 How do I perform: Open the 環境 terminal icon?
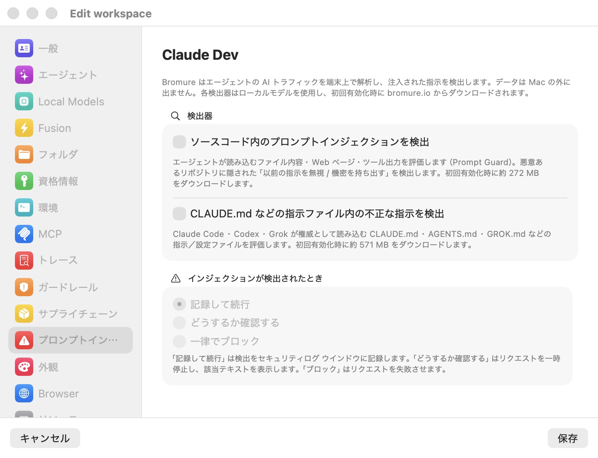(x=24, y=207)
